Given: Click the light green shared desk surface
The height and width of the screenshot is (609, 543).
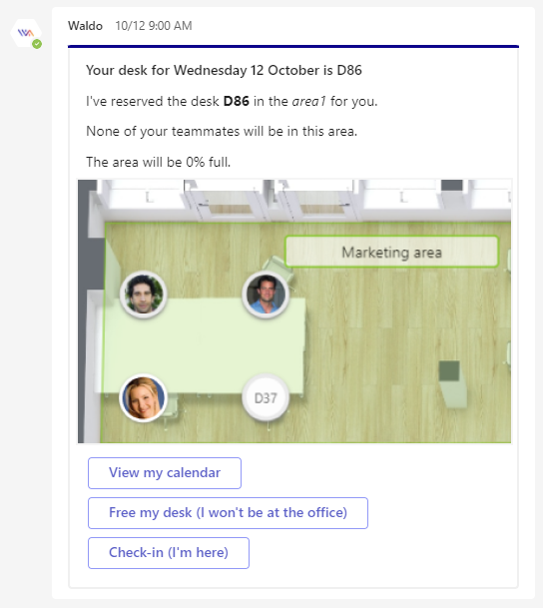Looking at the screenshot, I should [x=202, y=345].
